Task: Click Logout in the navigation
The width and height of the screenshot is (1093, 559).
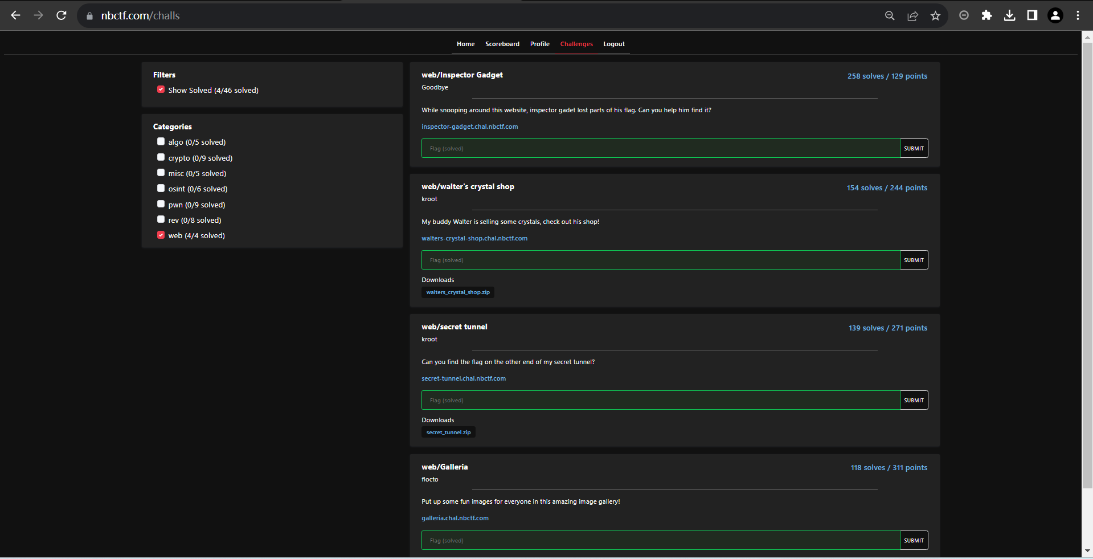Action: [614, 44]
